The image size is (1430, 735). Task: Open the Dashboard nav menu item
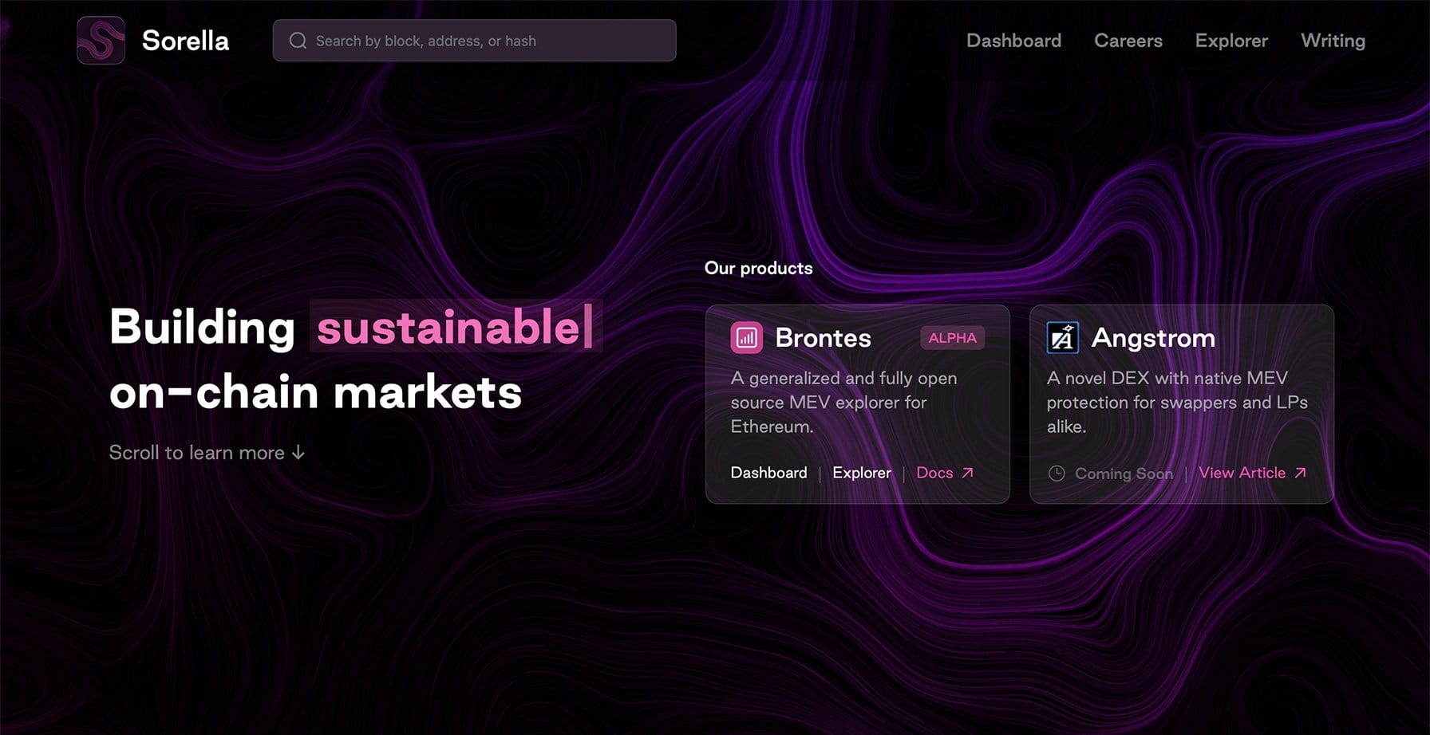[x=1013, y=41]
